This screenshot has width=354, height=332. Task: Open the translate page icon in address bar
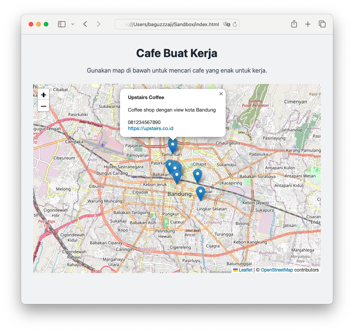click(x=226, y=24)
